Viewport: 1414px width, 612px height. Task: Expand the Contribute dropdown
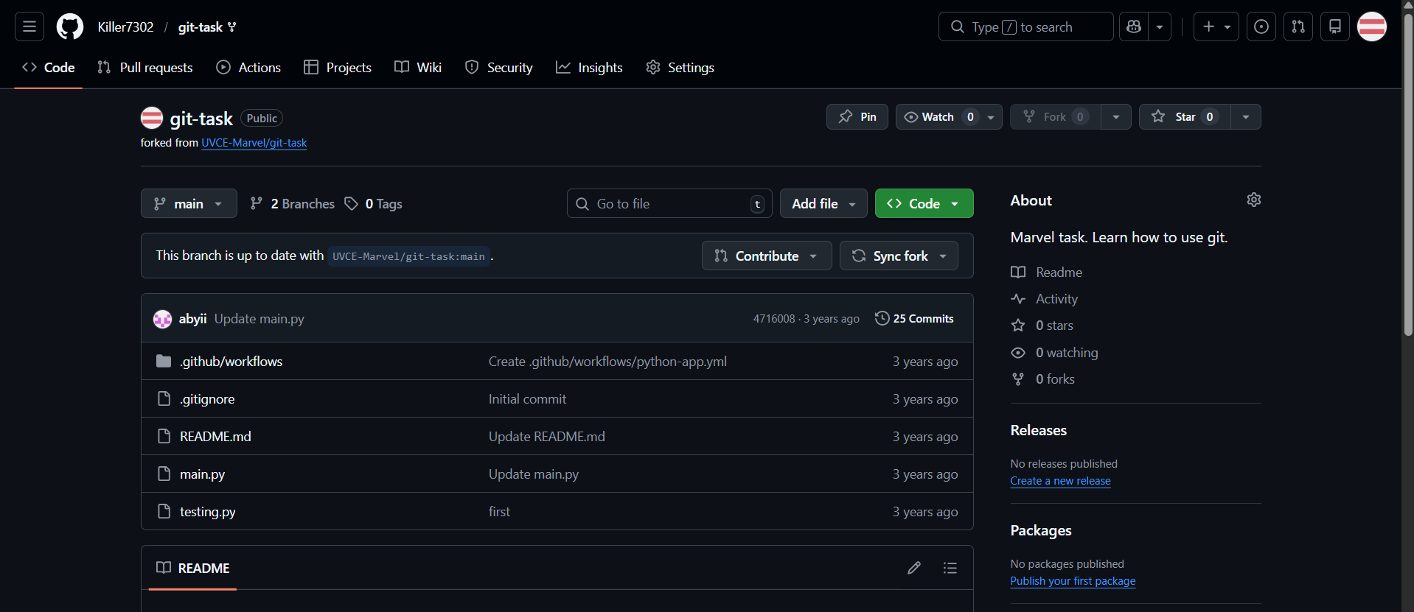tap(767, 256)
